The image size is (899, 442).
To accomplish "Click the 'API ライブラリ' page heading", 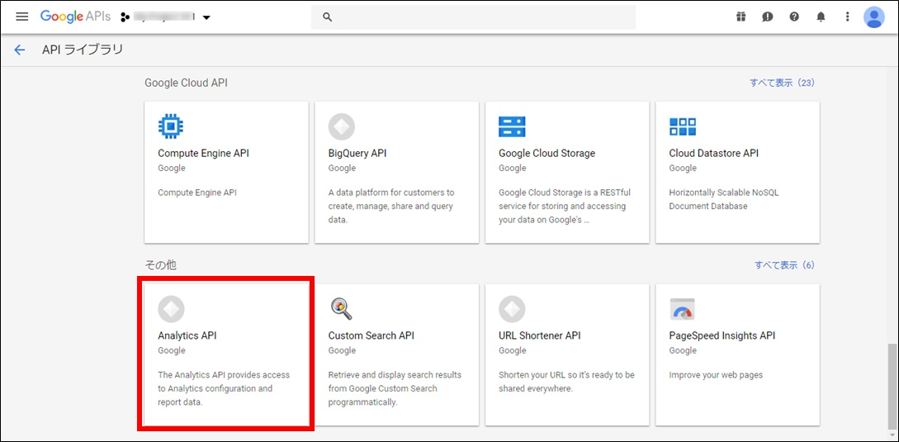I will tap(83, 50).
